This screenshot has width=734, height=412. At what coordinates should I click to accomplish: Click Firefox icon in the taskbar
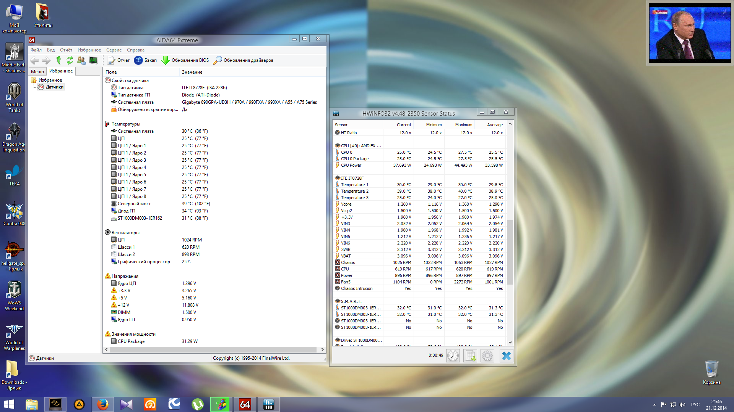(x=102, y=404)
